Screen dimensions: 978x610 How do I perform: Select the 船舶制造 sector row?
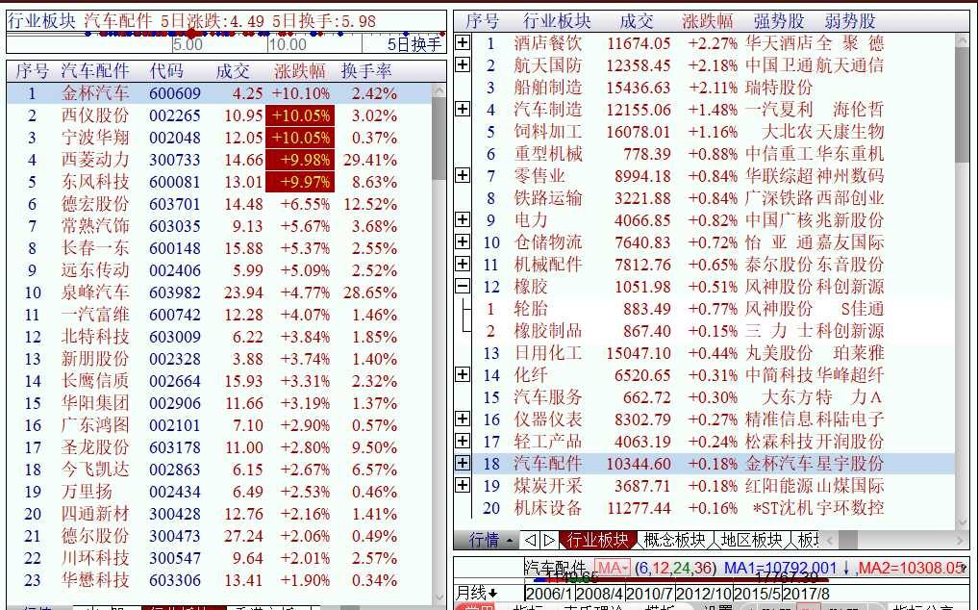[x=714, y=88]
